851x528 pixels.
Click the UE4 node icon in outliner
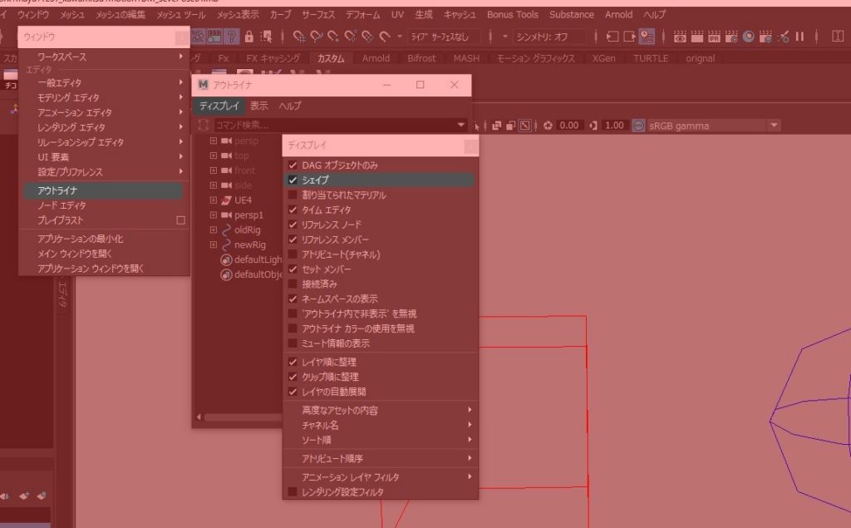click(x=226, y=200)
